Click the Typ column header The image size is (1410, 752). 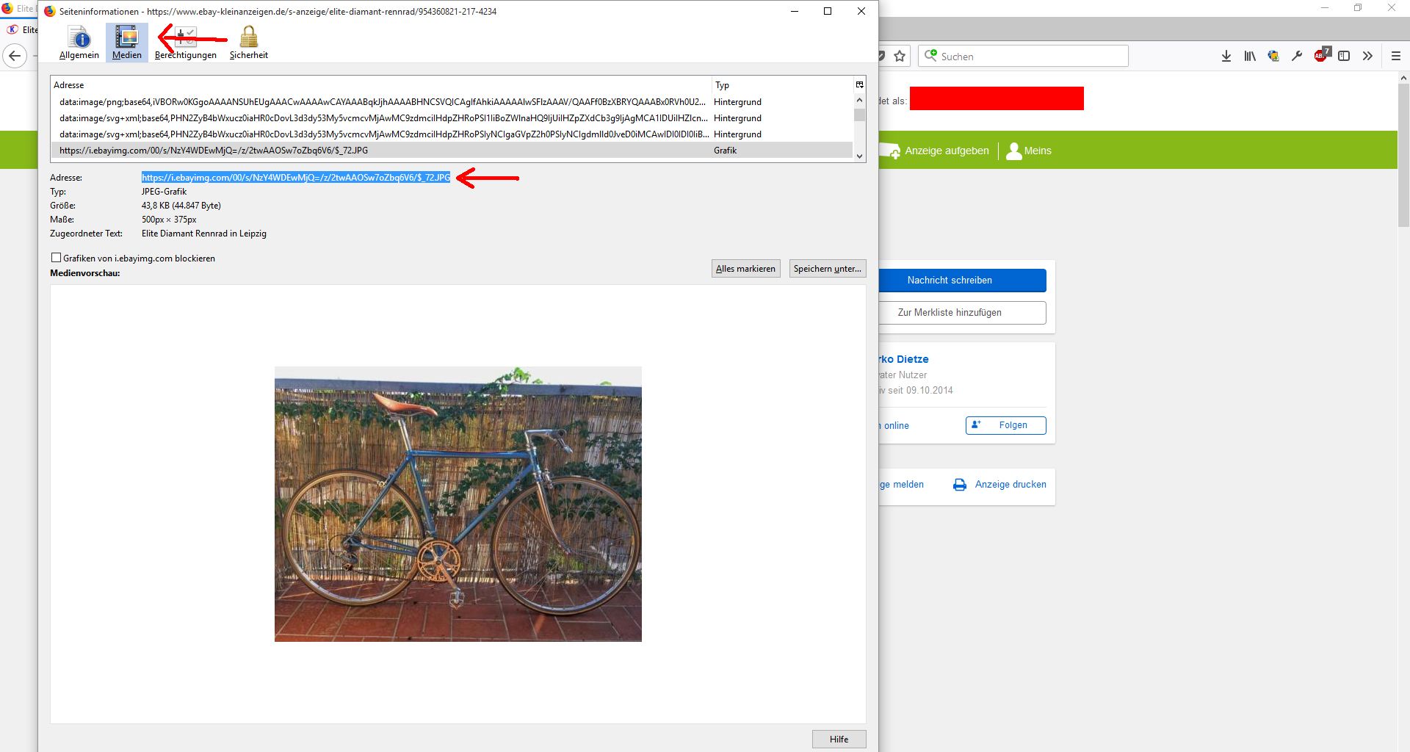(782, 85)
